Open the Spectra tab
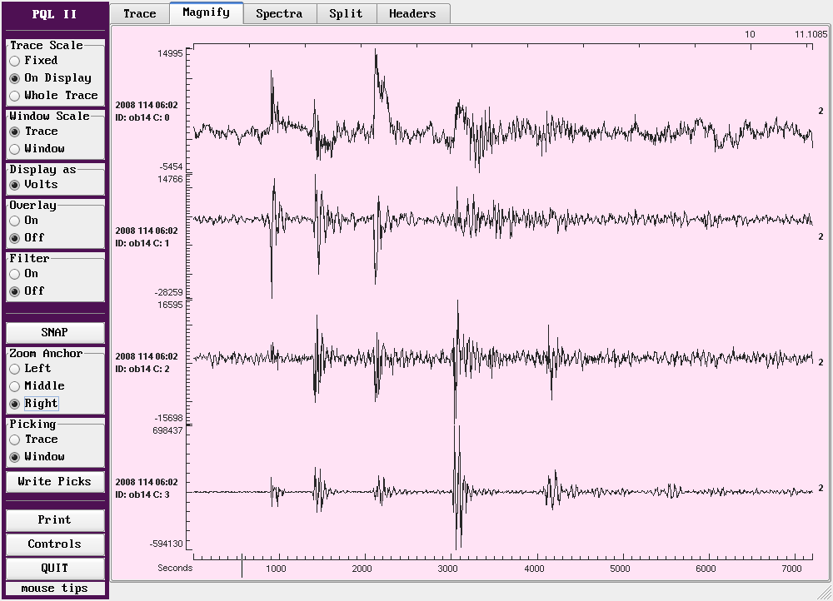Screen dimensions: 833x601 tap(279, 13)
